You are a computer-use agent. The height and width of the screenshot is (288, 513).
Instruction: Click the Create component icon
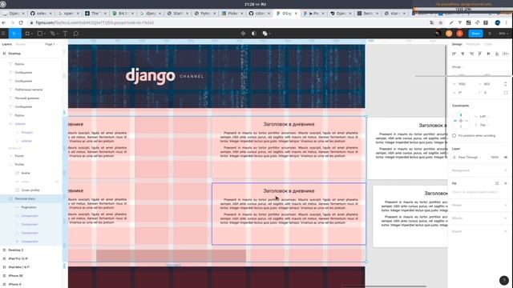tap(243, 34)
